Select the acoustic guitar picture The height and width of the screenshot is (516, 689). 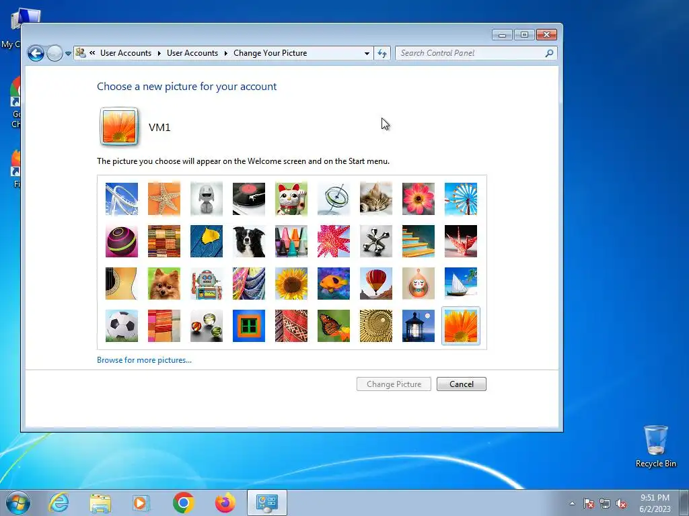click(122, 284)
